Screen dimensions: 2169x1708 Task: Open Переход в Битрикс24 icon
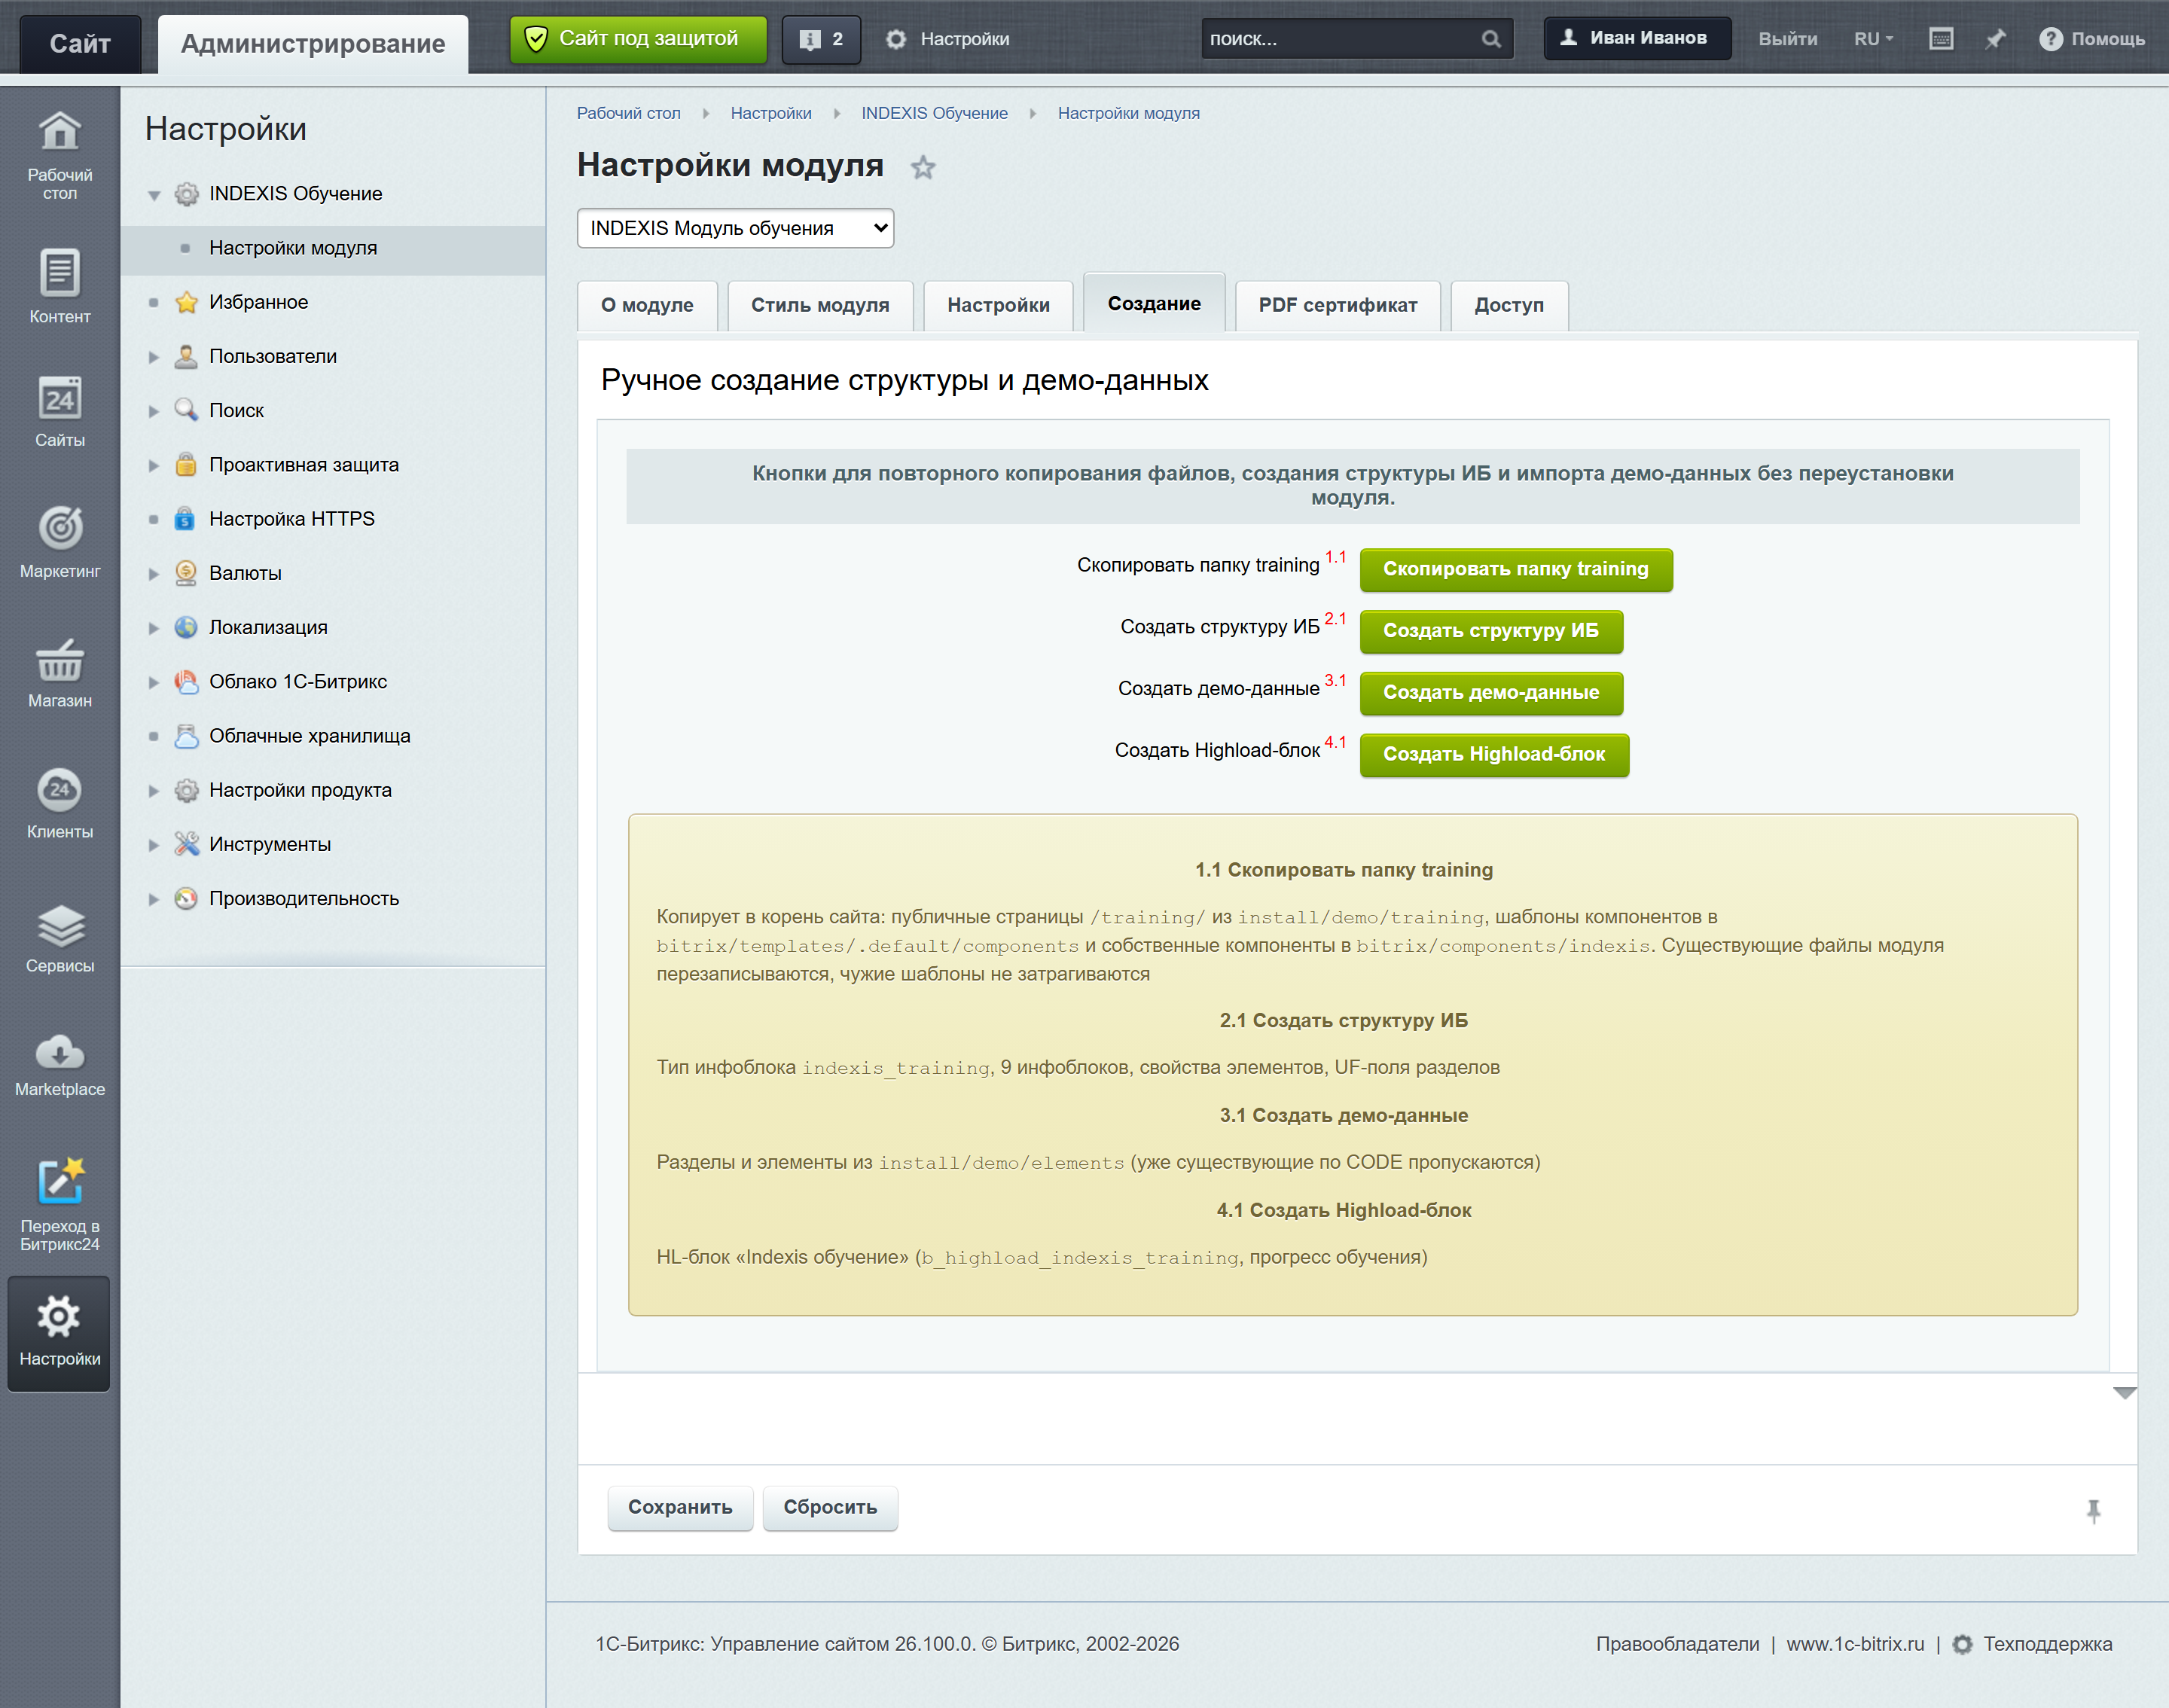[x=60, y=1204]
